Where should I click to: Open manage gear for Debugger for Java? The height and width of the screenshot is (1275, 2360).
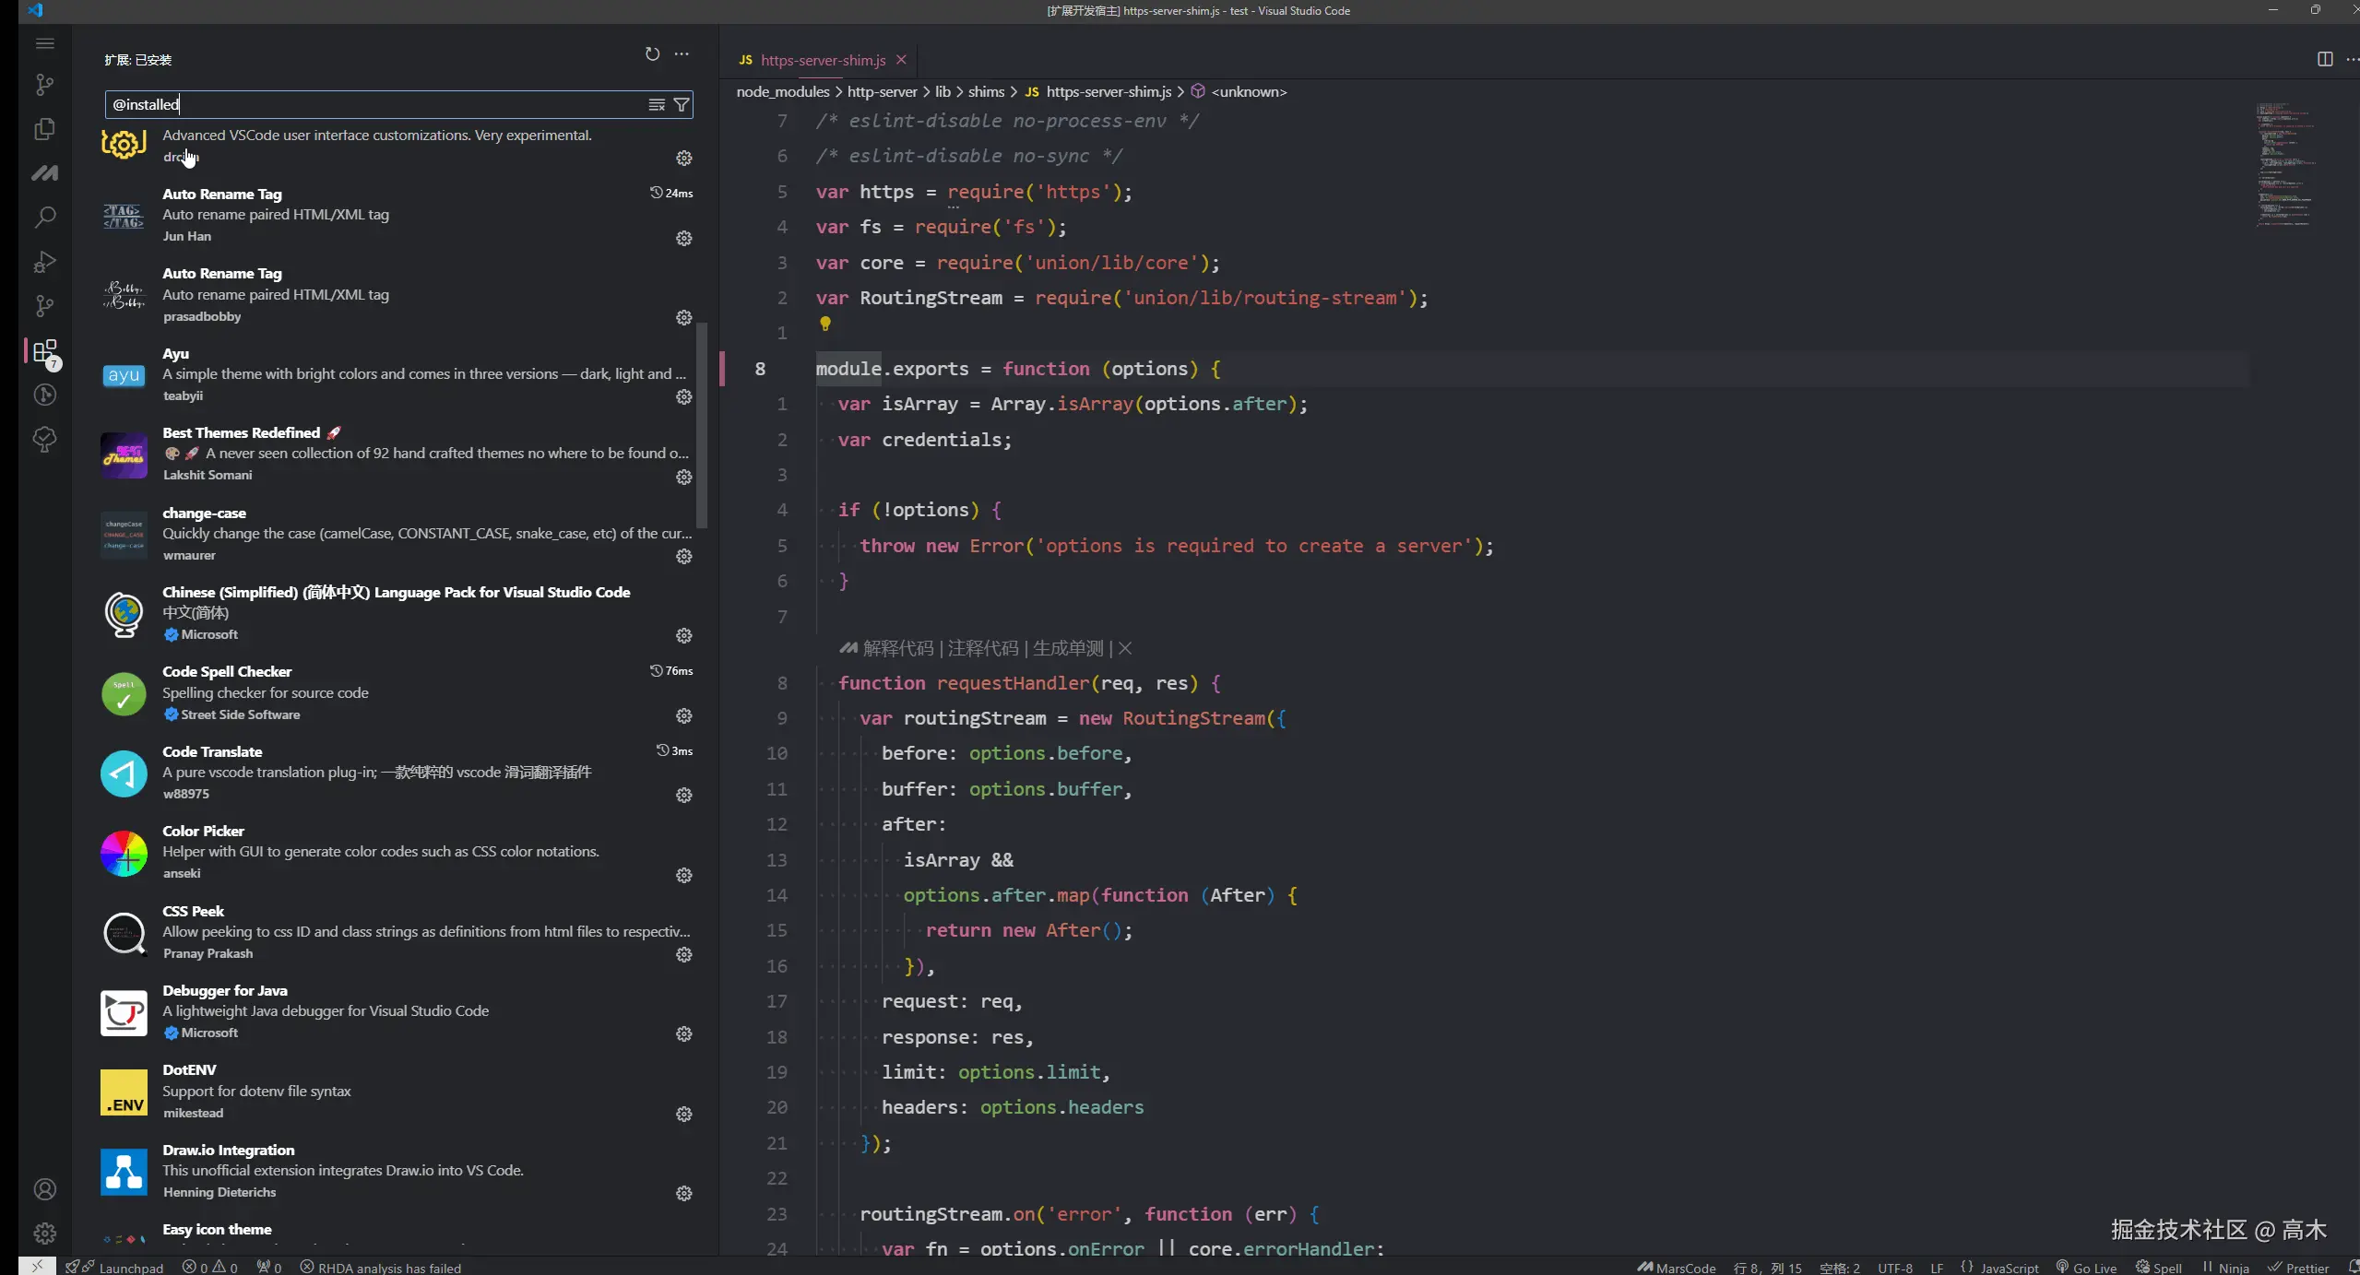(684, 1033)
